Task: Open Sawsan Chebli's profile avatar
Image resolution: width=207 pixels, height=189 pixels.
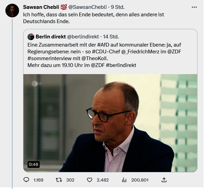Action: (x=12, y=11)
